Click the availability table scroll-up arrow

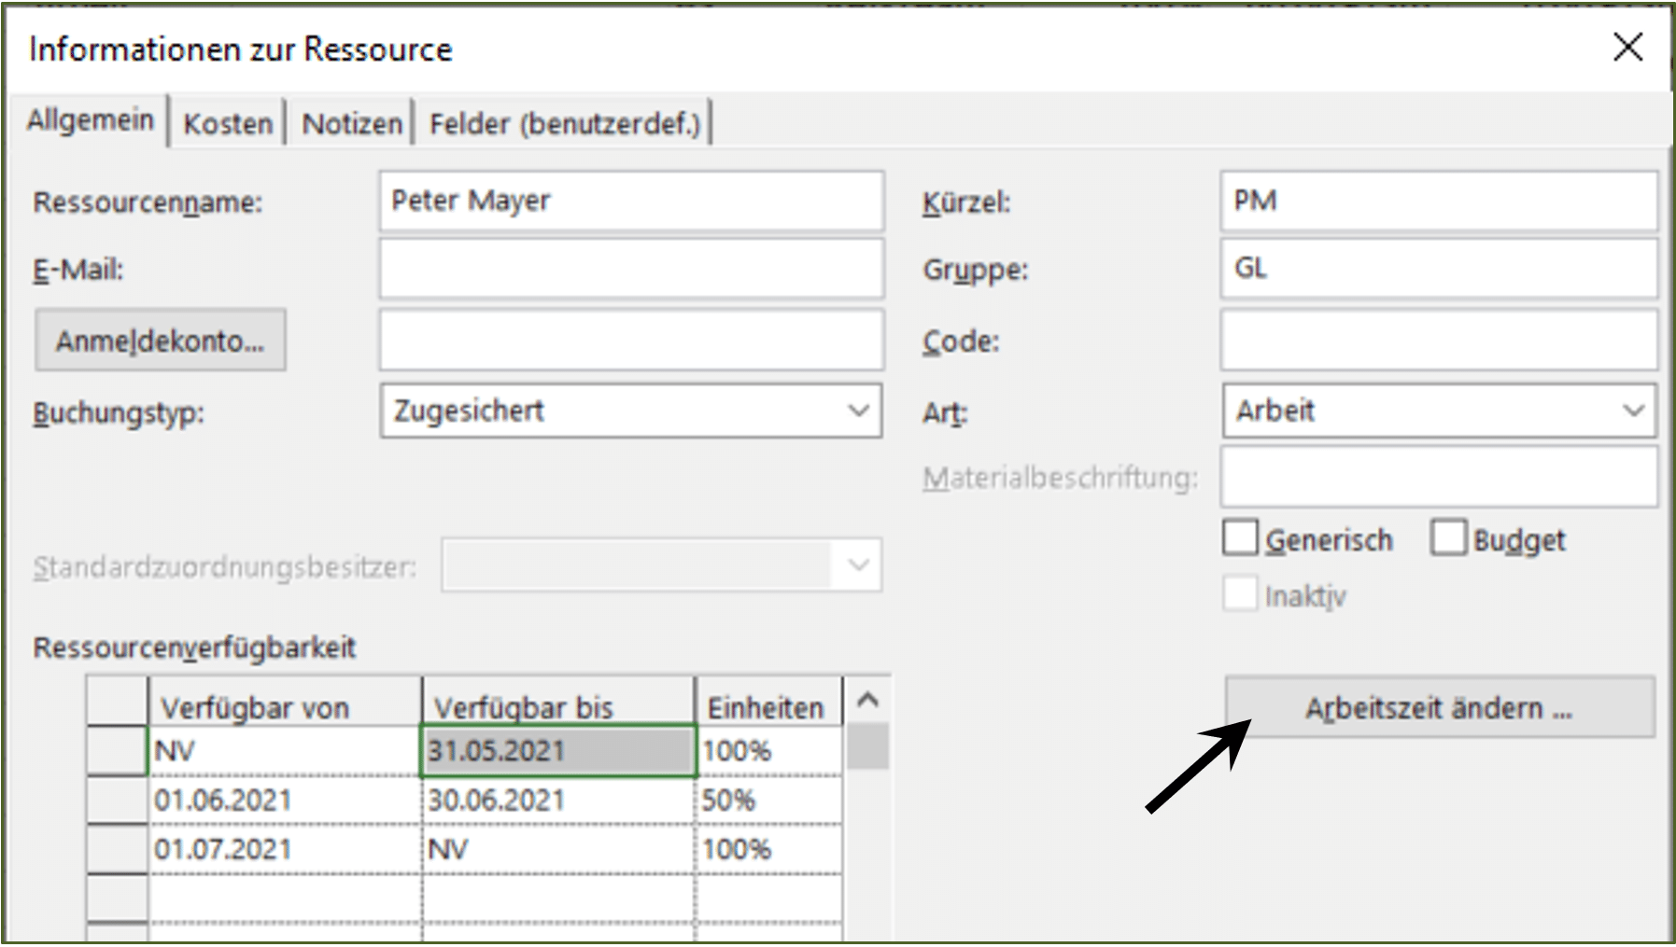867,700
